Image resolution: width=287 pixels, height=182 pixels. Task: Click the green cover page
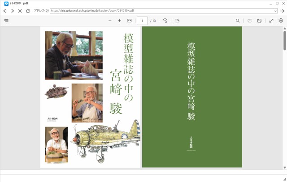tap(192, 97)
